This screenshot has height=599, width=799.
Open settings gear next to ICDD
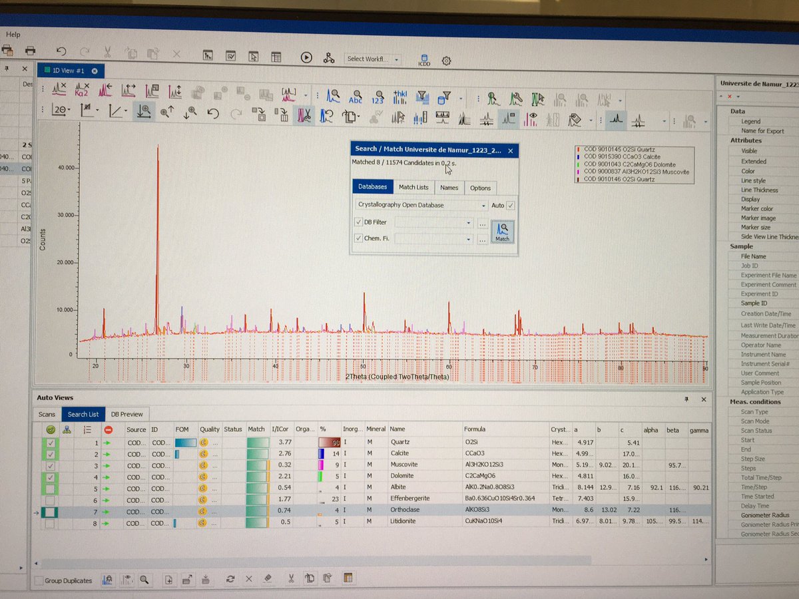point(446,61)
